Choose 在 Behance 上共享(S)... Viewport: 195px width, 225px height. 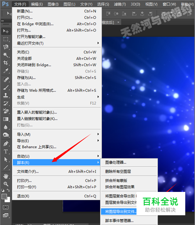click(x=57, y=147)
